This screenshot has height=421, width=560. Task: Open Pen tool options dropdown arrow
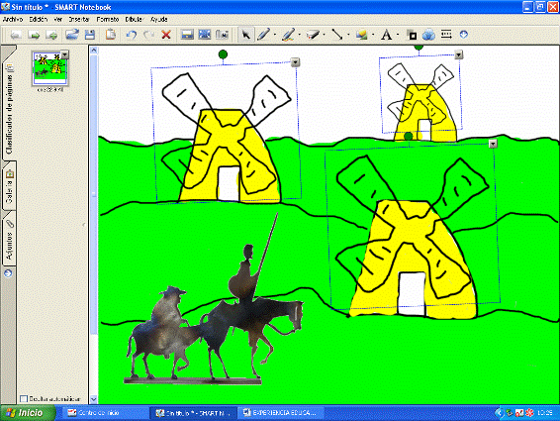(x=275, y=35)
